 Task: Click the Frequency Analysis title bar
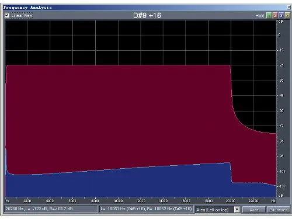[145, 8]
